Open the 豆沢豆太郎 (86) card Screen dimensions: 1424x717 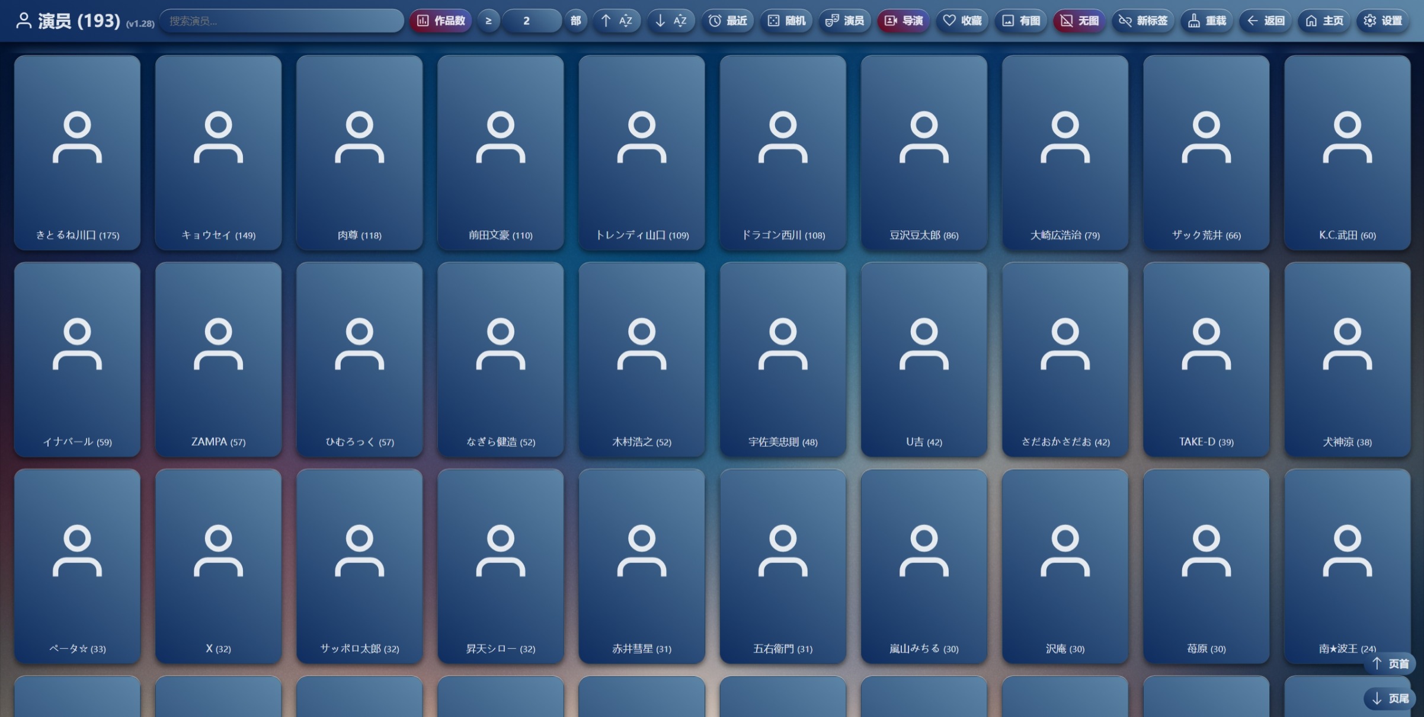pyautogui.click(x=924, y=152)
